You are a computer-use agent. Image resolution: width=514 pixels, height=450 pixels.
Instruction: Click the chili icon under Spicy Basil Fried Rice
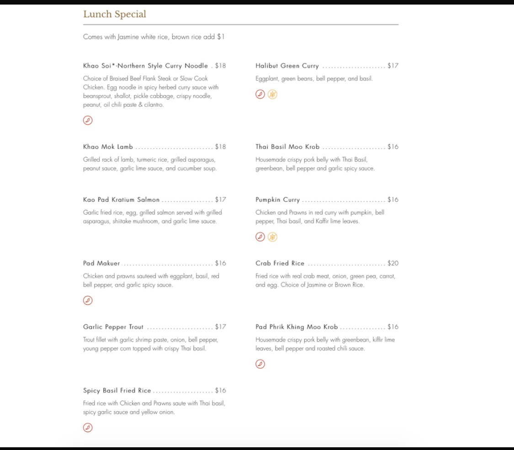88,428
